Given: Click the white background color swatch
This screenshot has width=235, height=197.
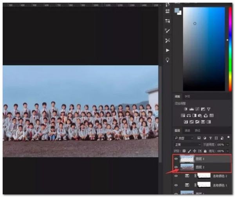Looking at the screenshot, I should [180, 14].
